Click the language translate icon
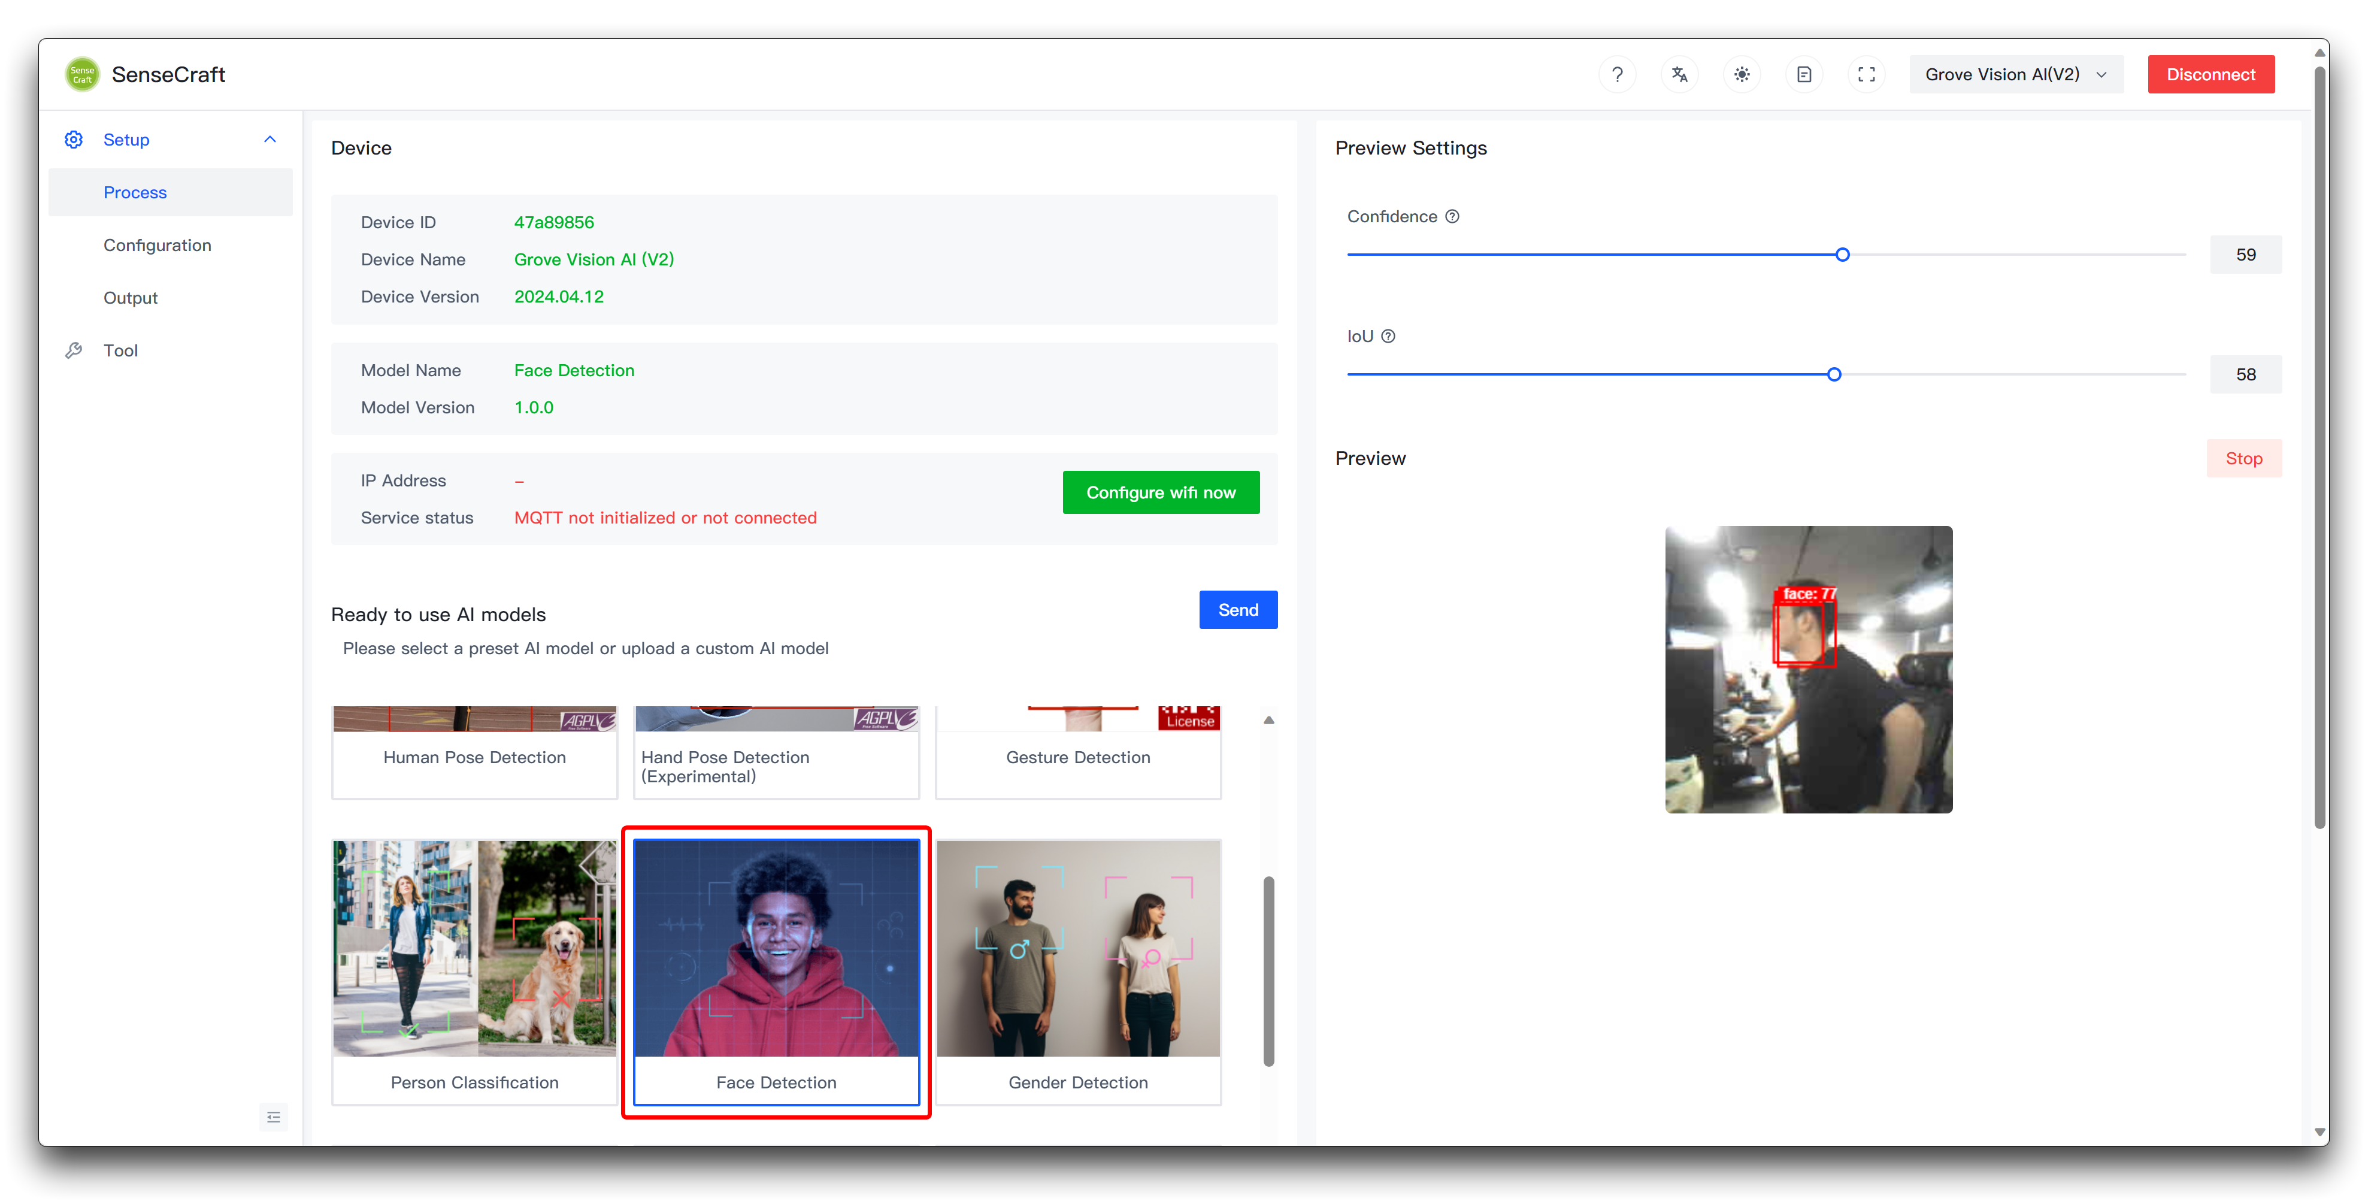 [x=1679, y=74]
